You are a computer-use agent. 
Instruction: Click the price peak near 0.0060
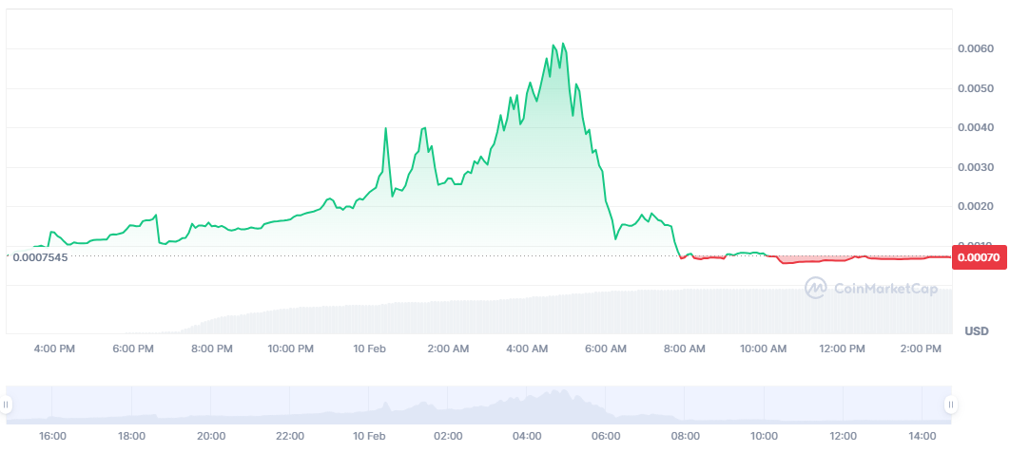click(563, 44)
